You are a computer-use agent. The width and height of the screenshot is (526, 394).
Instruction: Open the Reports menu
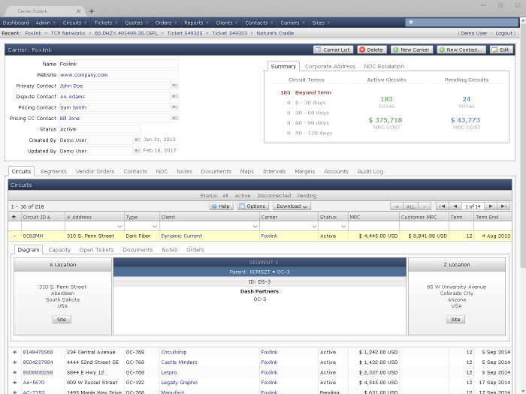195,23
